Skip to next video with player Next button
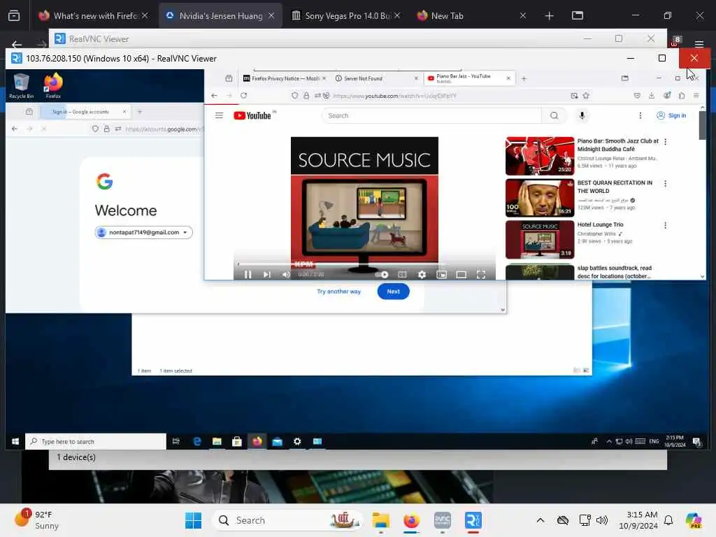The image size is (716, 537). pyautogui.click(x=267, y=274)
